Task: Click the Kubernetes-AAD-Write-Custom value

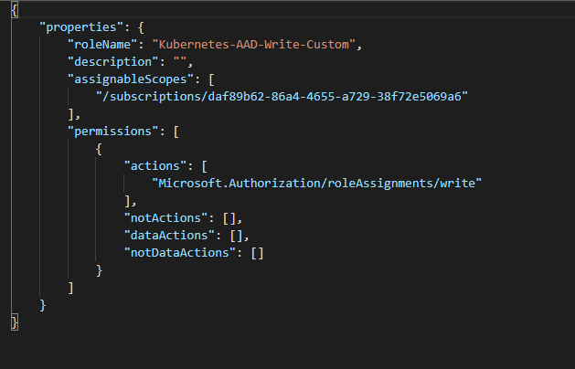Action: (x=254, y=45)
